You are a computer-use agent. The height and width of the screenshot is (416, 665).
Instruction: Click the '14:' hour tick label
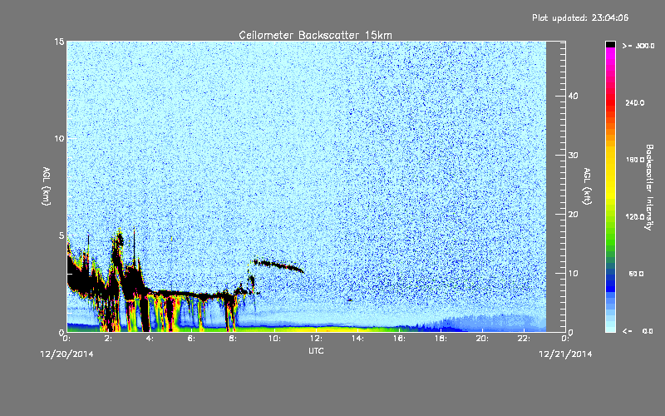tap(357, 339)
